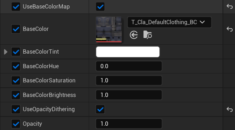Reset UseBaseColorMap to default value

coord(229,6)
